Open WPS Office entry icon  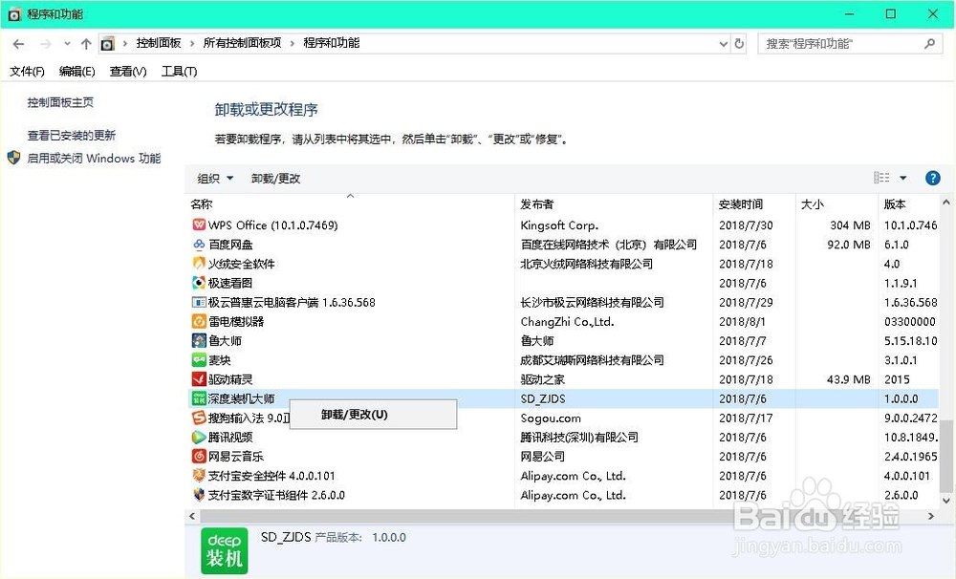click(x=198, y=225)
